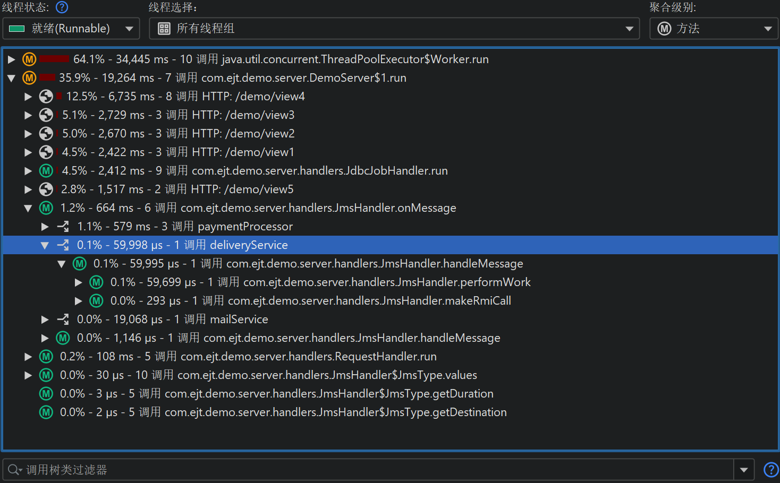Screen dimensions: 780x483
Task: Expand the JmsHandler.performWork node
Action: tap(79, 282)
